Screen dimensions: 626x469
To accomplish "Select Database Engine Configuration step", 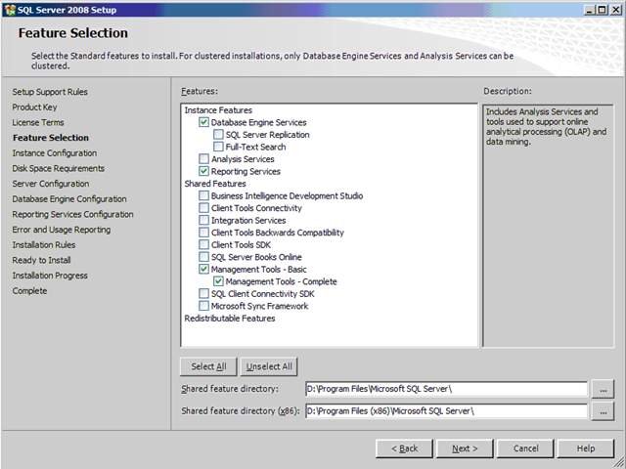I will 69,198.
